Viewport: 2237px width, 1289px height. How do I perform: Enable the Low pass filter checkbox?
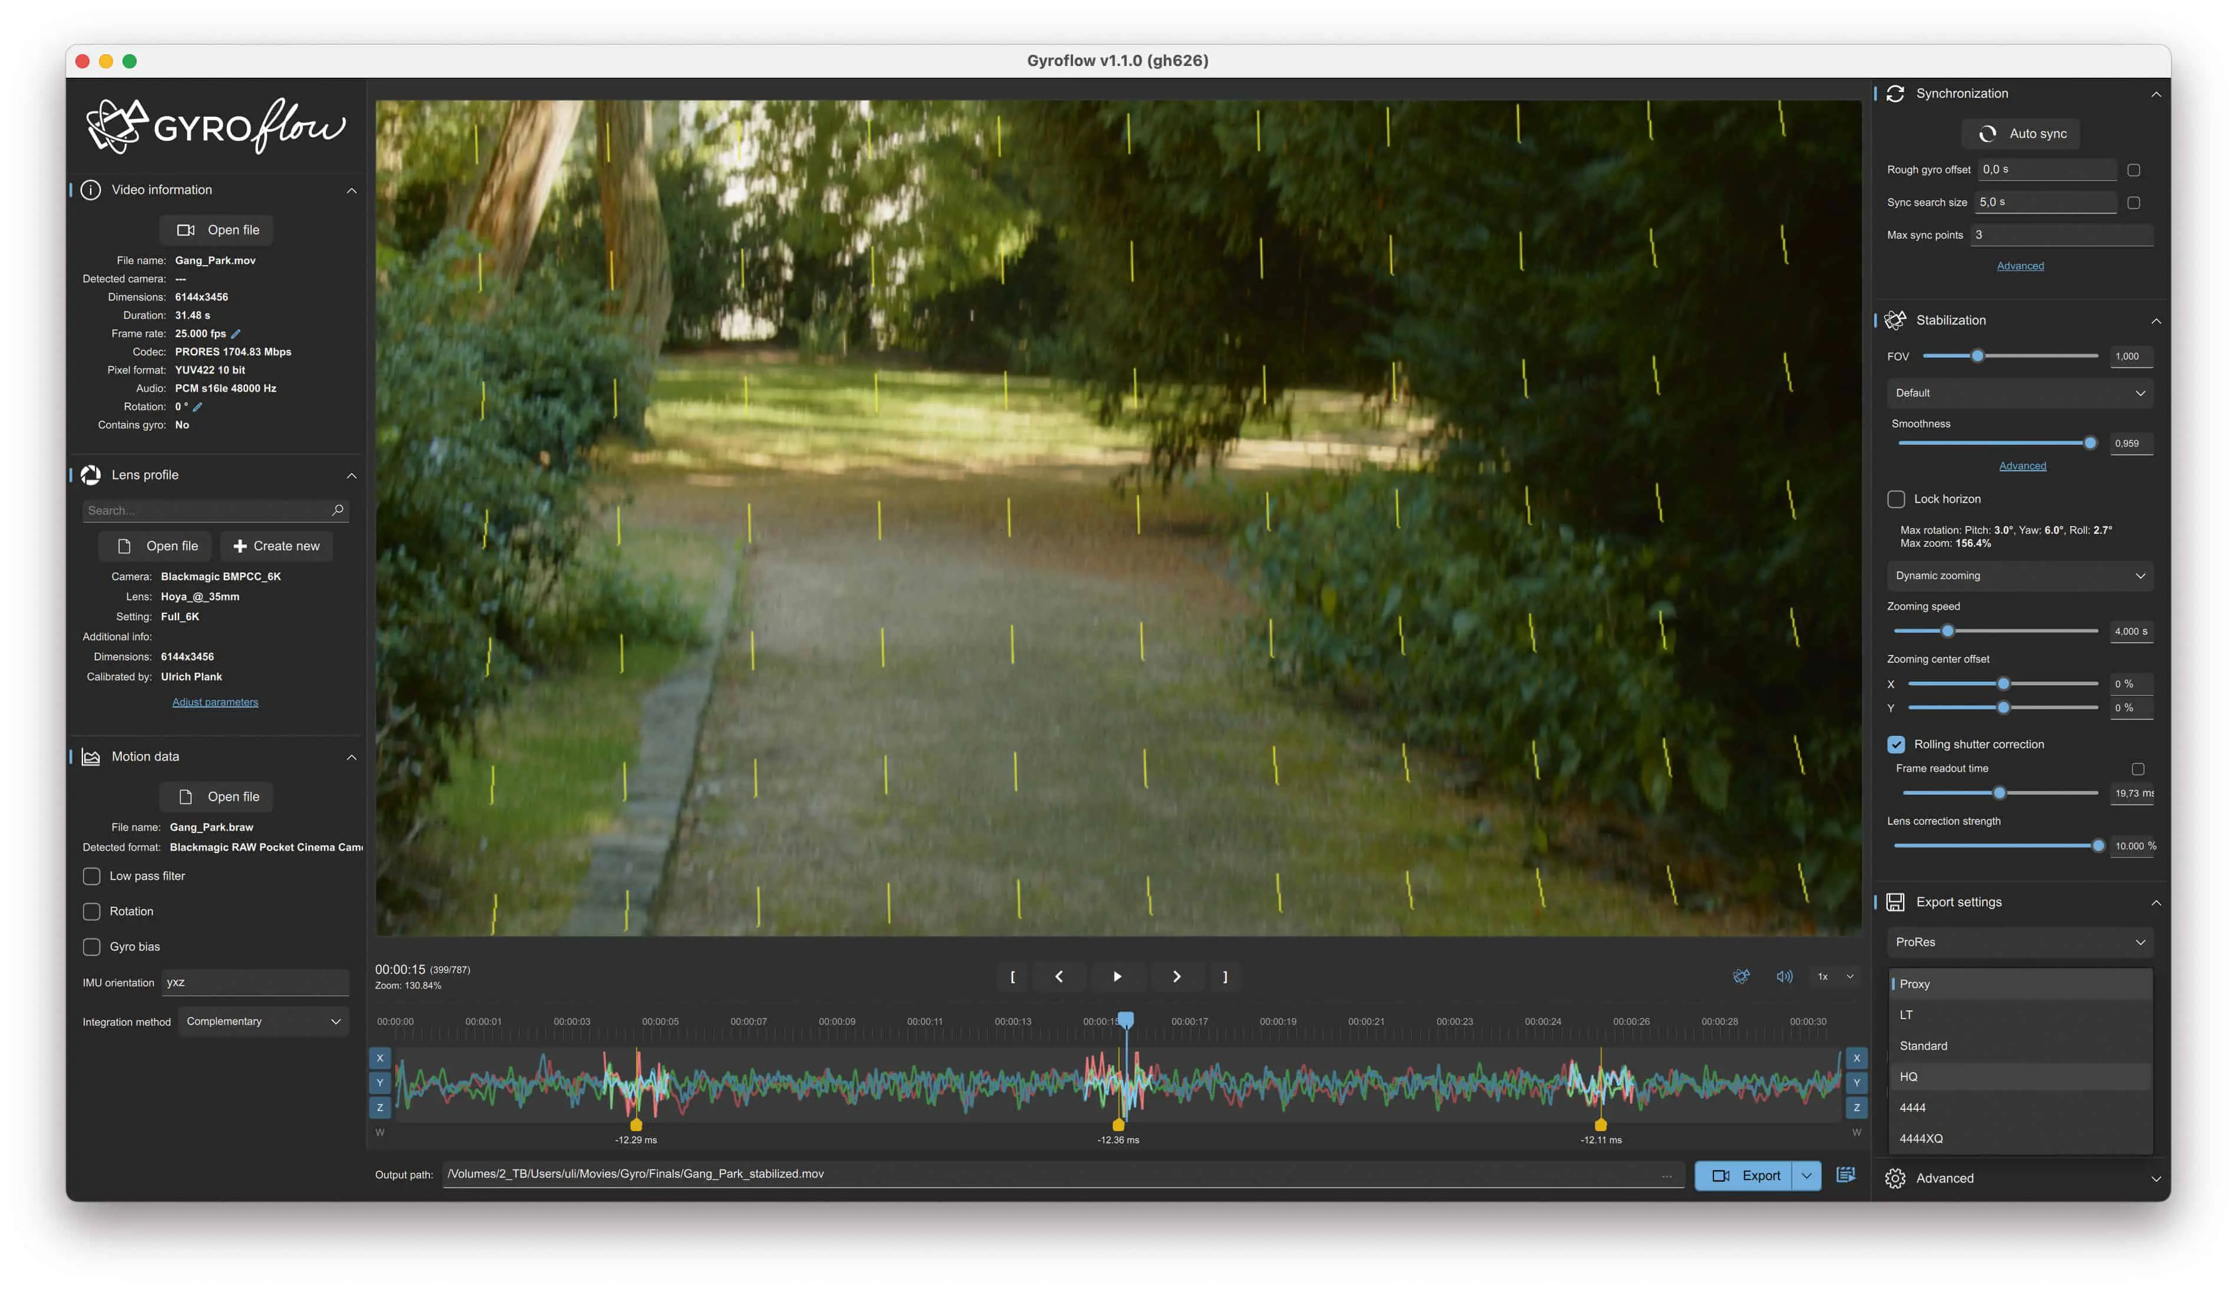click(91, 877)
